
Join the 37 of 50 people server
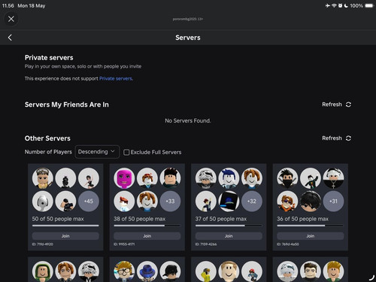click(229, 236)
